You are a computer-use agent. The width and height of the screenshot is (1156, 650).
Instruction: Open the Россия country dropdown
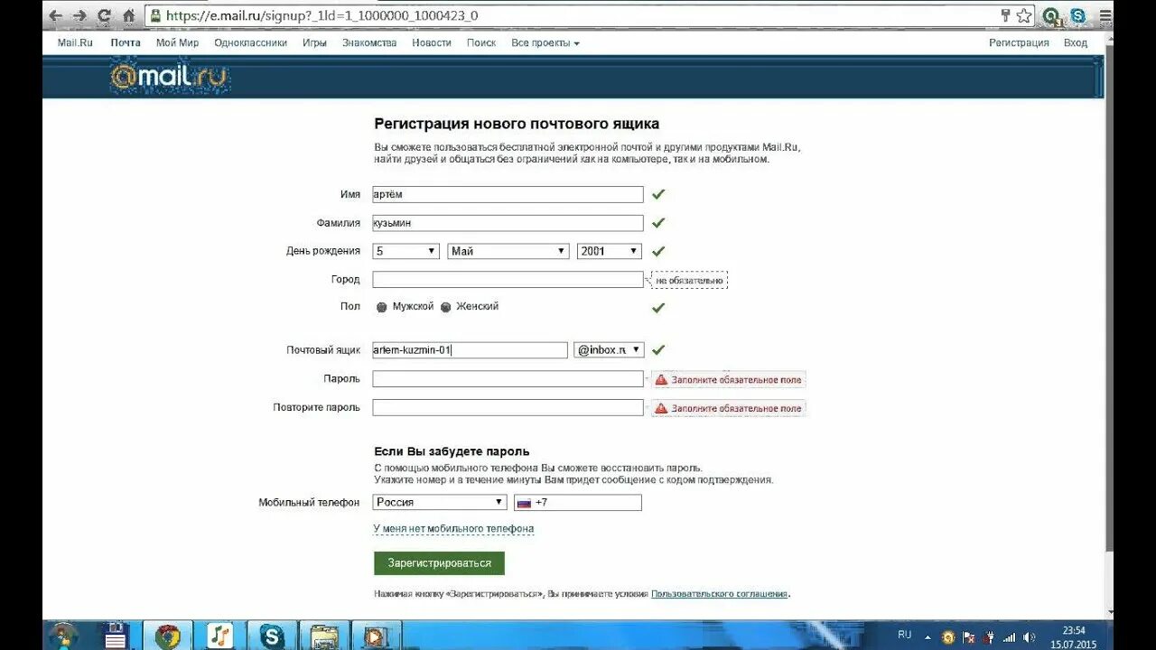(x=440, y=502)
